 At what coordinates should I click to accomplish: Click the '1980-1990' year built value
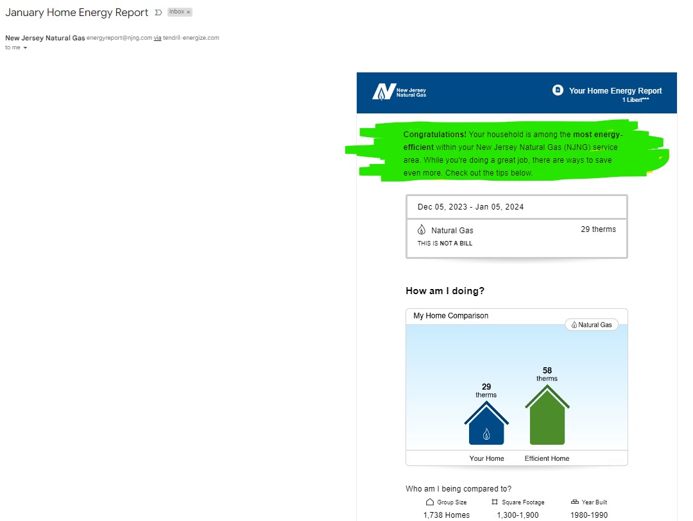point(588,515)
